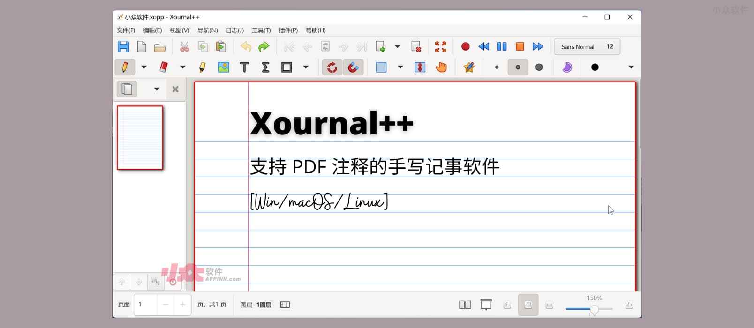Save the document with the floppy icon
The image size is (754, 328).
tap(123, 46)
